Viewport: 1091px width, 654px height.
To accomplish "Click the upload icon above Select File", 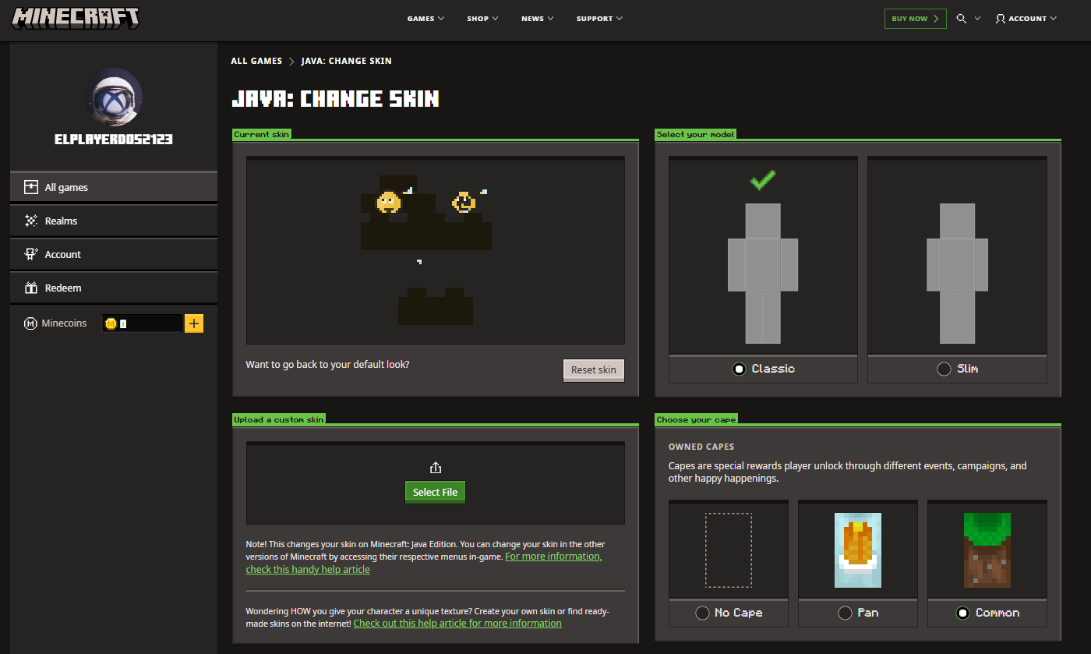I will tap(436, 468).
